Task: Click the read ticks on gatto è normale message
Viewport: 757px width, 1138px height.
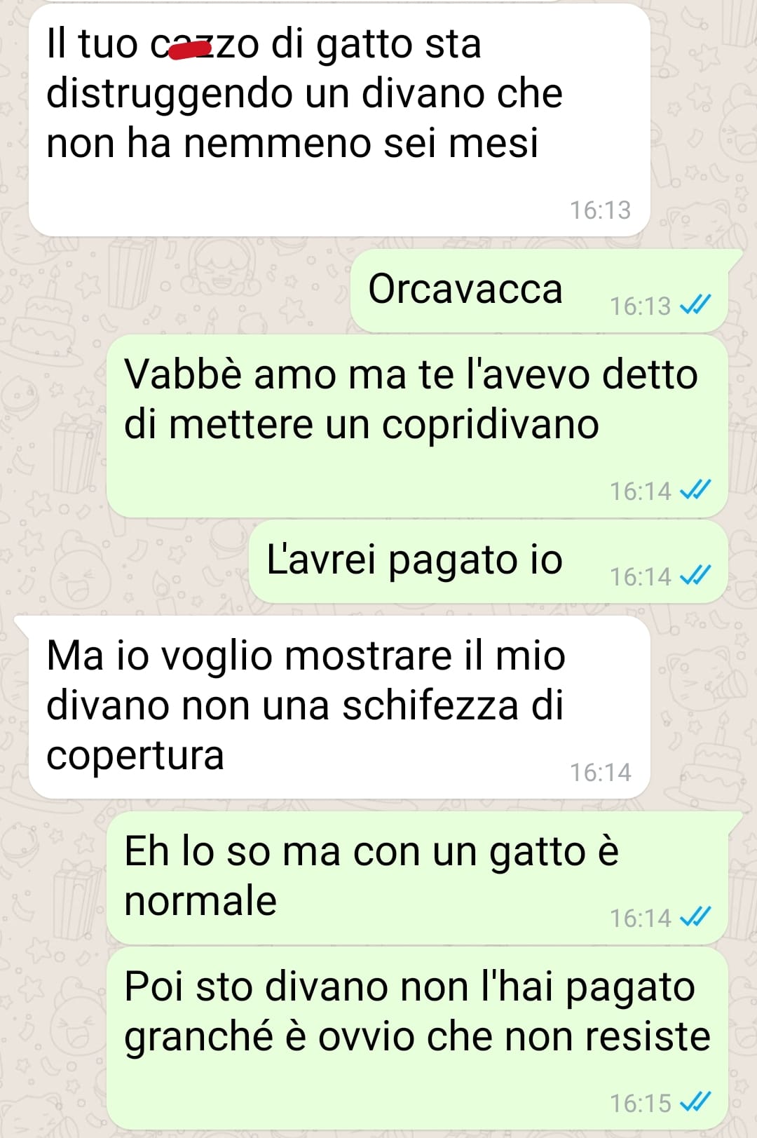Action: click(x=695, y=917)
